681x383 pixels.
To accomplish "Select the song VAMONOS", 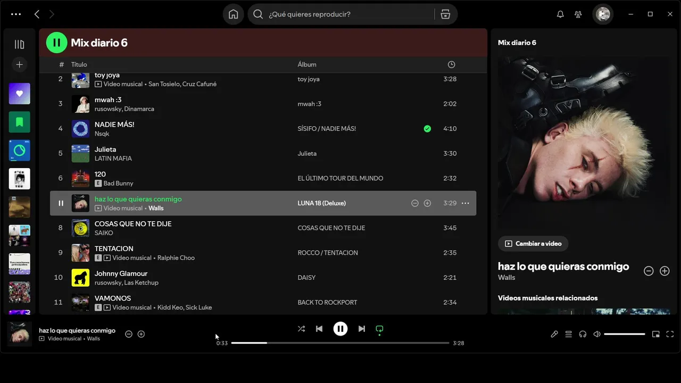I will [x=113, y=298].
